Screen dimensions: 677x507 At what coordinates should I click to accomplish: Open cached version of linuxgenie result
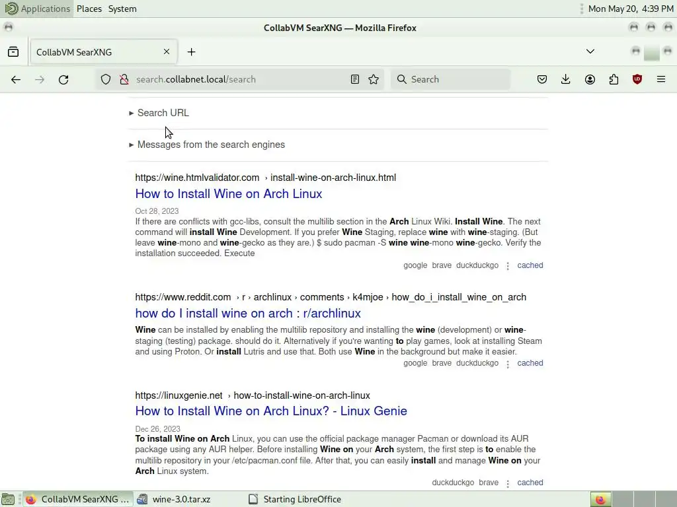coord(530,483)
